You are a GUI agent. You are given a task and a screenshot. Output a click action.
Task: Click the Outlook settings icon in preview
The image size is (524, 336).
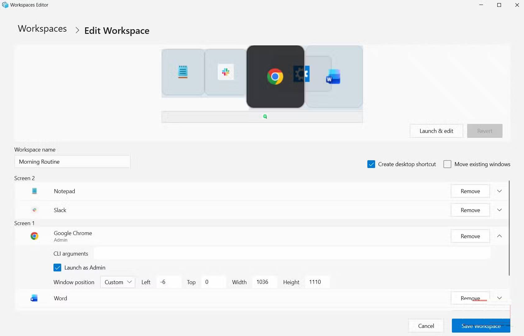tap(301, 74)
